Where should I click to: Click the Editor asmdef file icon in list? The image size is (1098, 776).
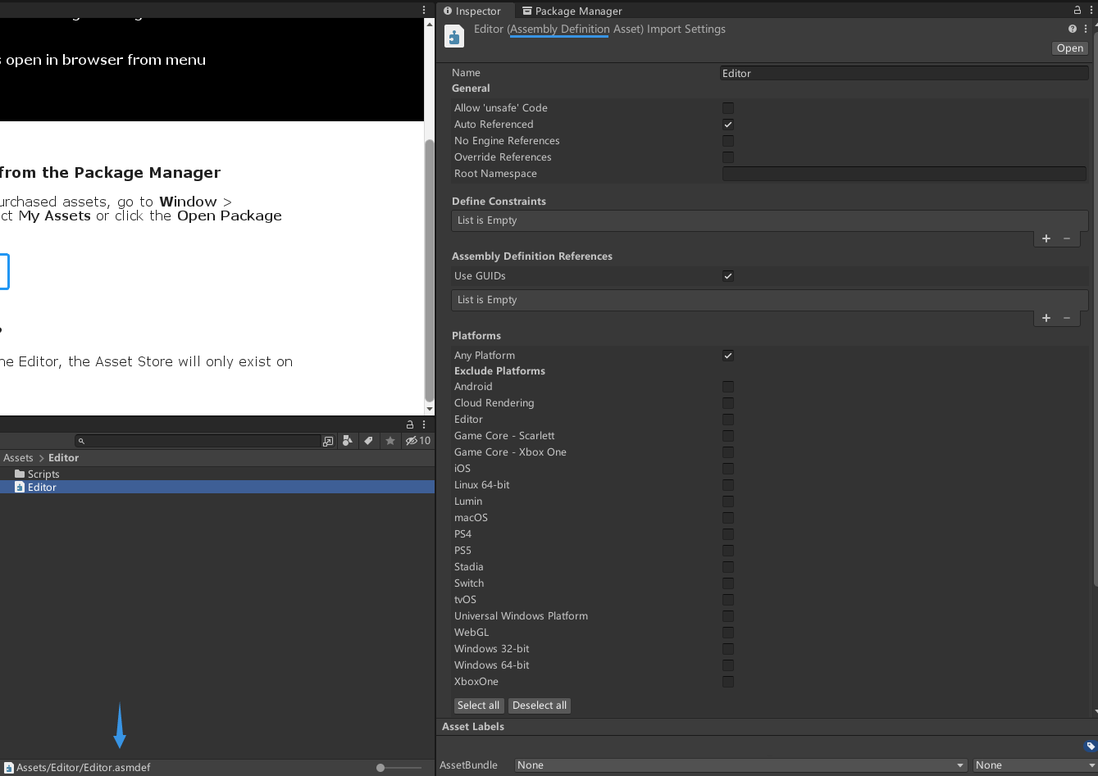[x=20, y=487]
